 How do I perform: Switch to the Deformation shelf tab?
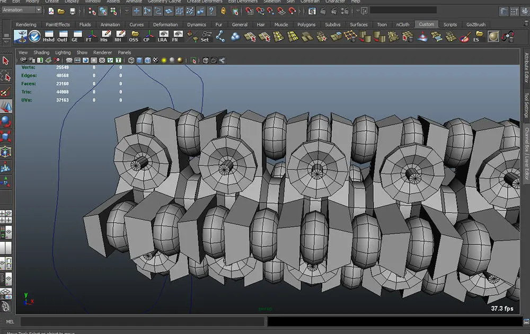165,25
